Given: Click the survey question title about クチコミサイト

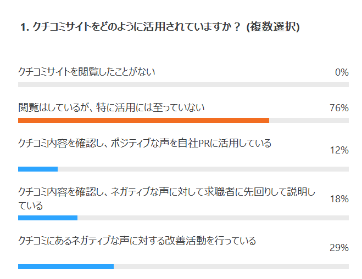Looking at the screenshot, I should (159, 27).
